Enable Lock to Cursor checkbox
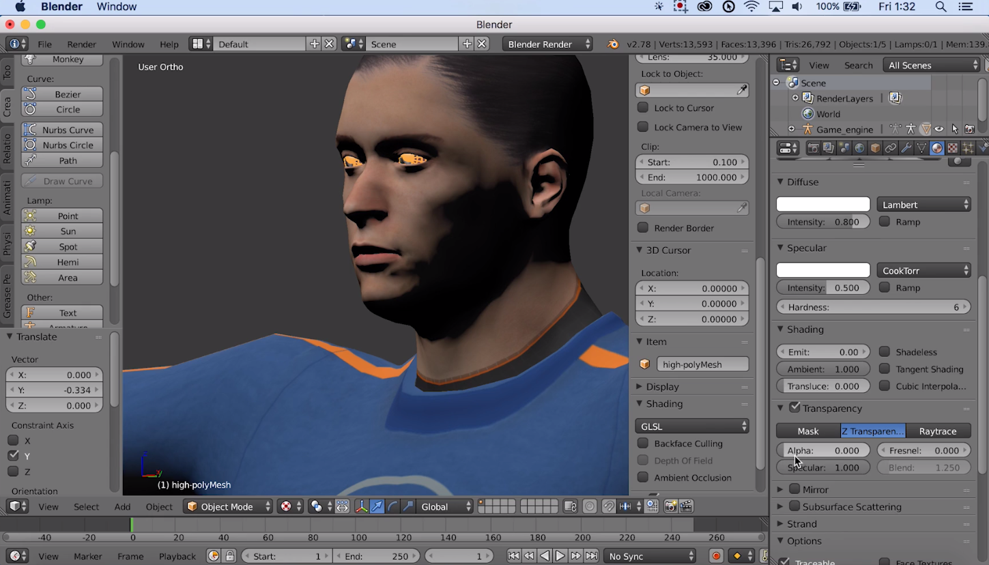989x565 pixels. click(642, 108)
